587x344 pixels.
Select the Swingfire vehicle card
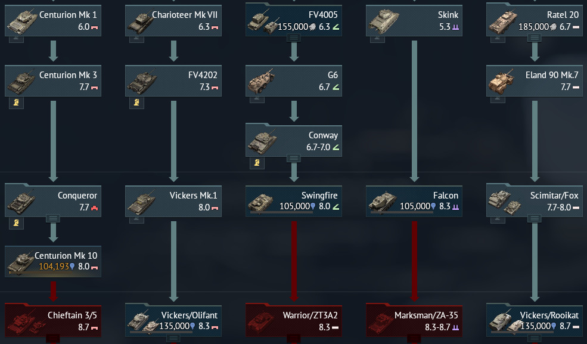point(294,201)
